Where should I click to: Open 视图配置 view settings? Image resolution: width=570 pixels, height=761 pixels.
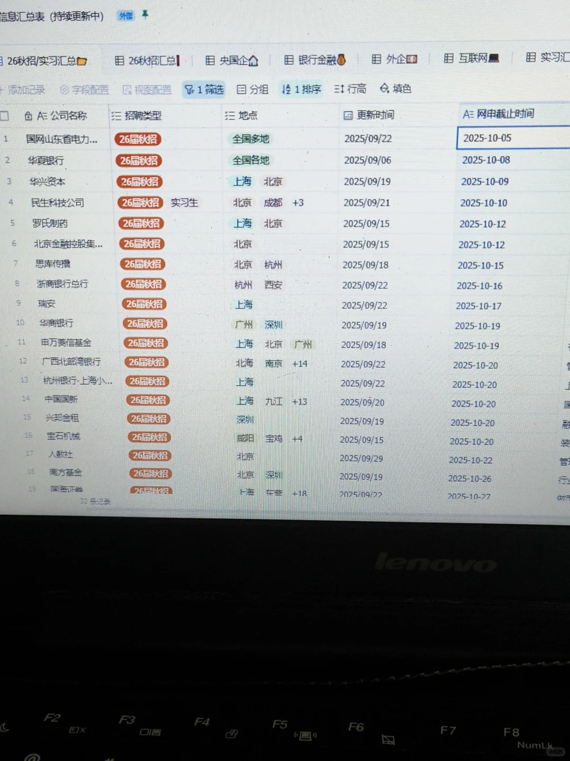[147, 90]
